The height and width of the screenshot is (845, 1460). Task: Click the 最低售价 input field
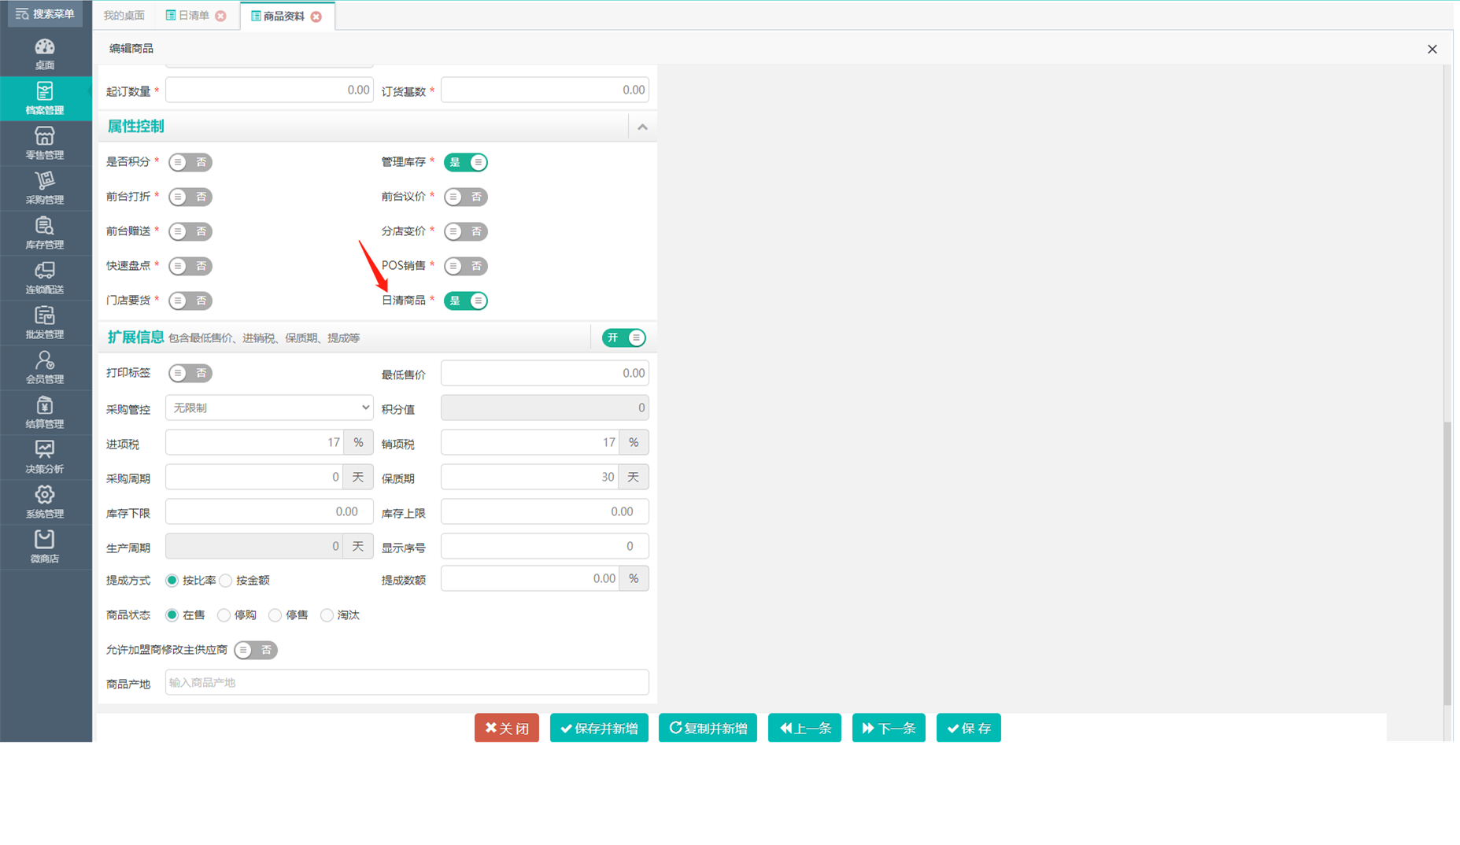coord(545,373)
